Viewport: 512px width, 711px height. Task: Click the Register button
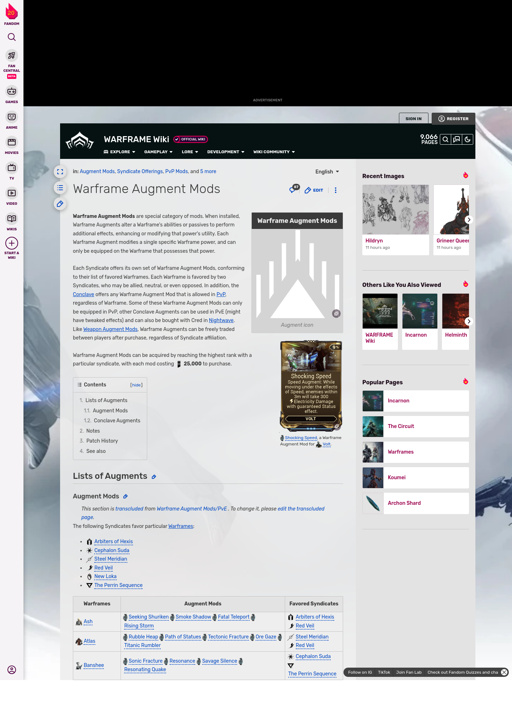[x=453, y=119]
